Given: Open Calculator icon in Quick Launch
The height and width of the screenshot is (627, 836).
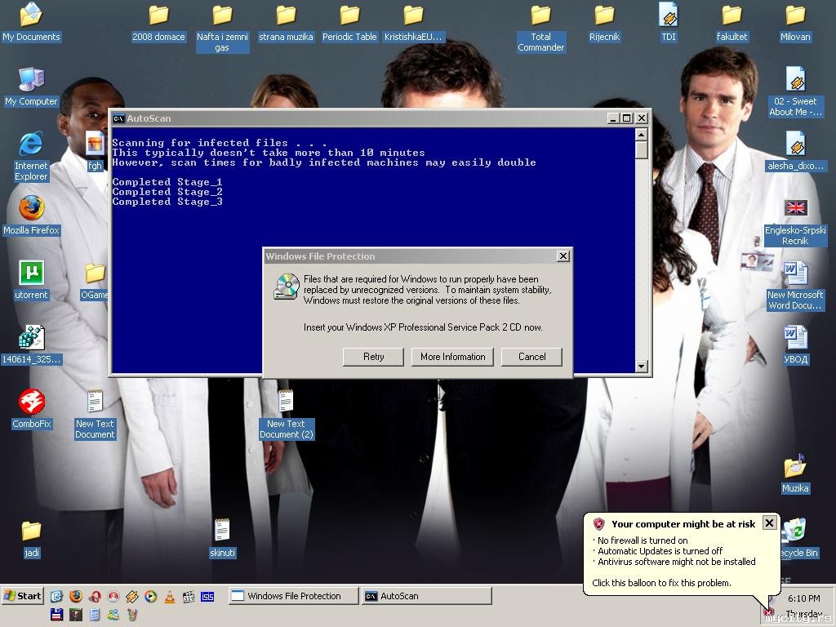Looking at the screenshot, I should [95, 615].
